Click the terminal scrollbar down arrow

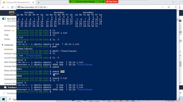178,99
